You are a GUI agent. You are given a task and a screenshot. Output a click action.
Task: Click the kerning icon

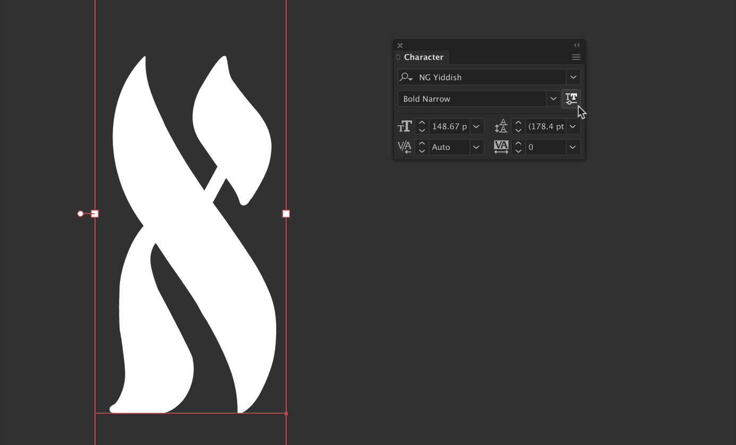405,147
